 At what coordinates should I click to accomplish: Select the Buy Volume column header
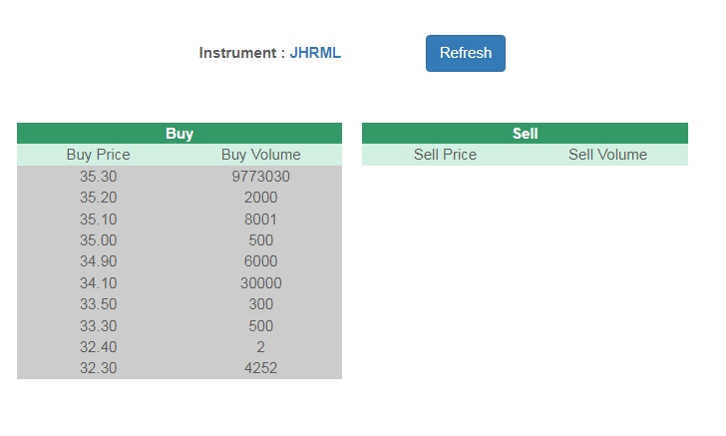click(x=260, y=155)
